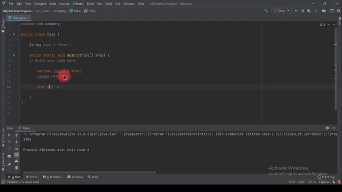Open the Code menu
This screenshot has height=192, width=342.
pyautogui.click(x=52, y=4)
